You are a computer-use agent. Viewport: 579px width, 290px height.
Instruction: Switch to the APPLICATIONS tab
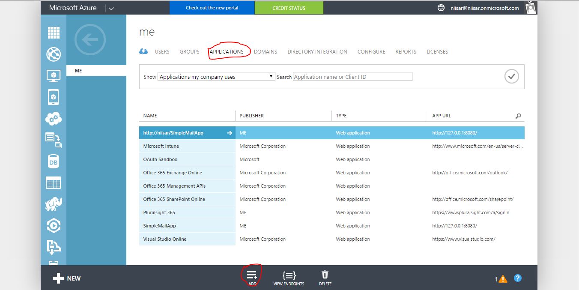(x=227, y=51)
